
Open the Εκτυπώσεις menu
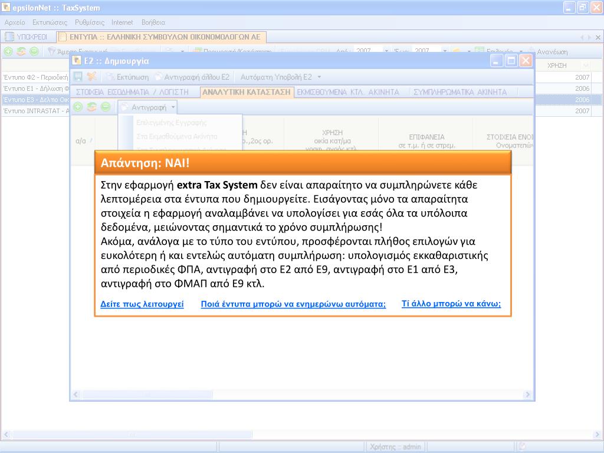(x=50, y=22)
